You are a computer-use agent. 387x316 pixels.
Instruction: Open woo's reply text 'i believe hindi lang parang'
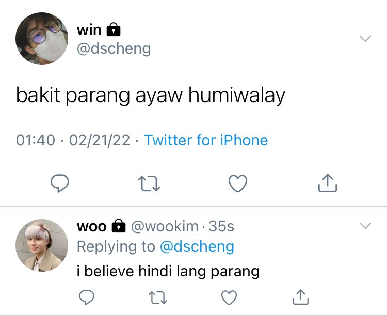click(x=168, y=271)
